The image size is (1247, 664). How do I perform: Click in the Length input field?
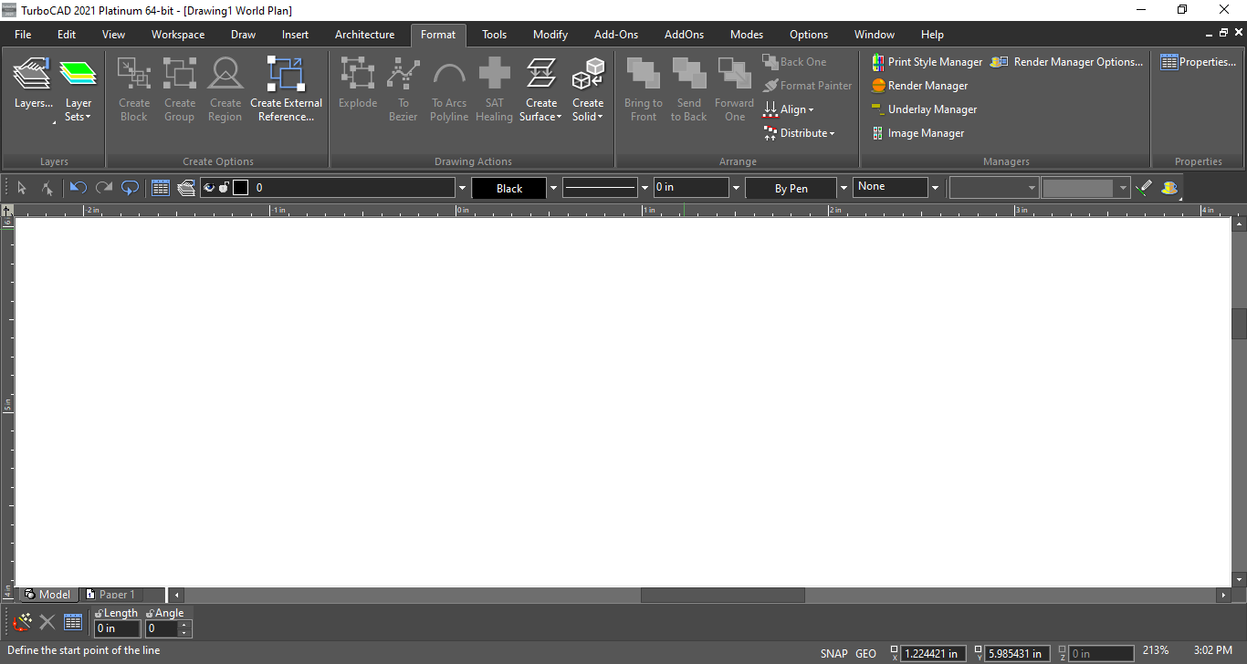tap(118, 628)
